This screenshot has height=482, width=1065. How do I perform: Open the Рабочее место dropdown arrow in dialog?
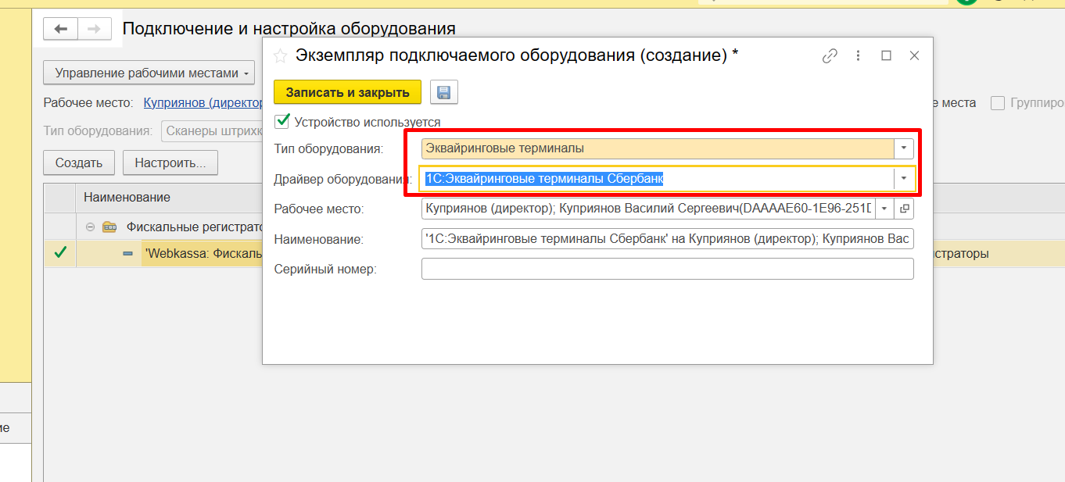884,209
